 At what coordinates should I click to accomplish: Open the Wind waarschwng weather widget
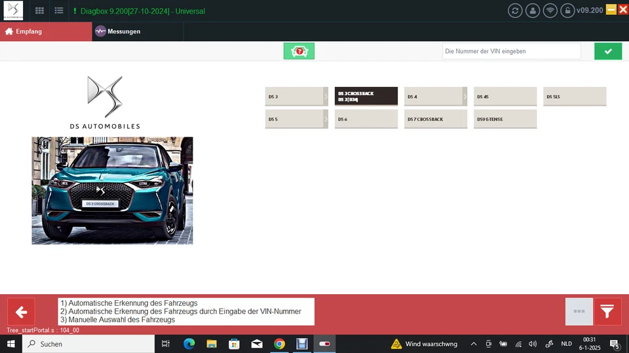click(424, 344)
